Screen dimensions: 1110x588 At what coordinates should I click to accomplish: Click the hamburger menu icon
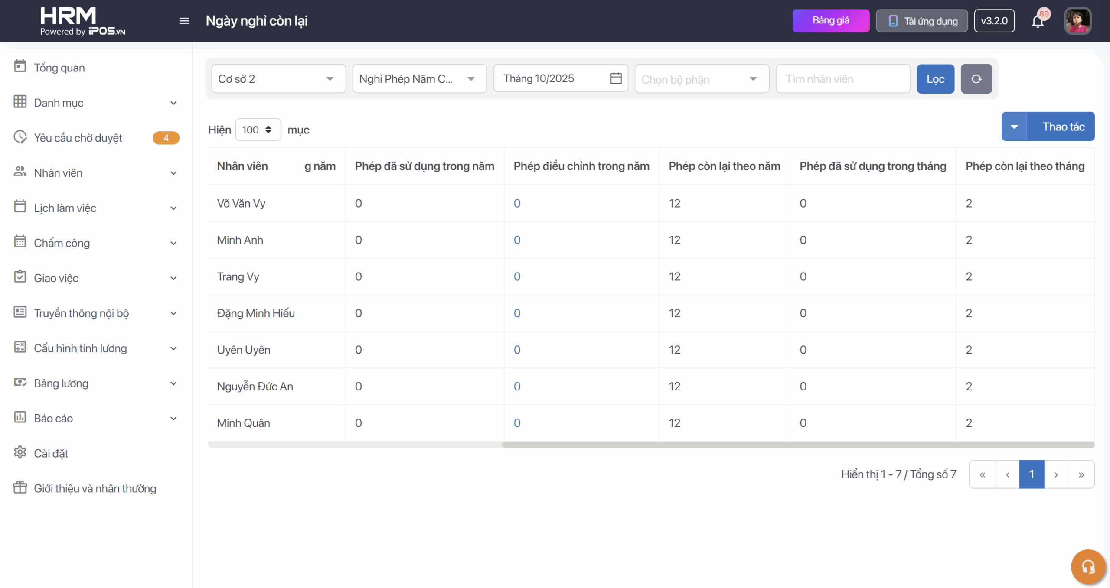184,21
